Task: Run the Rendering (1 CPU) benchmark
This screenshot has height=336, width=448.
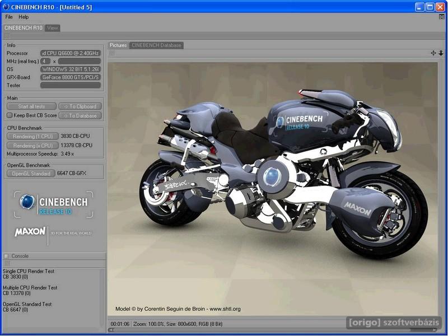Action: click(32, 136)
